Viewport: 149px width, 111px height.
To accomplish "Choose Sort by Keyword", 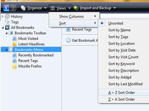I will (122, 64).
